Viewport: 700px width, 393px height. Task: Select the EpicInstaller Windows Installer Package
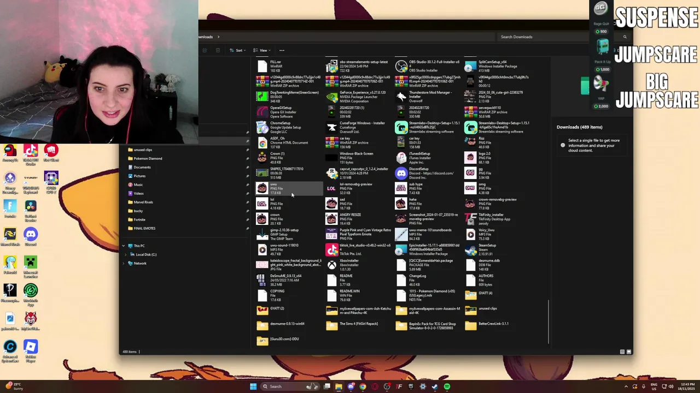point(401,250)
